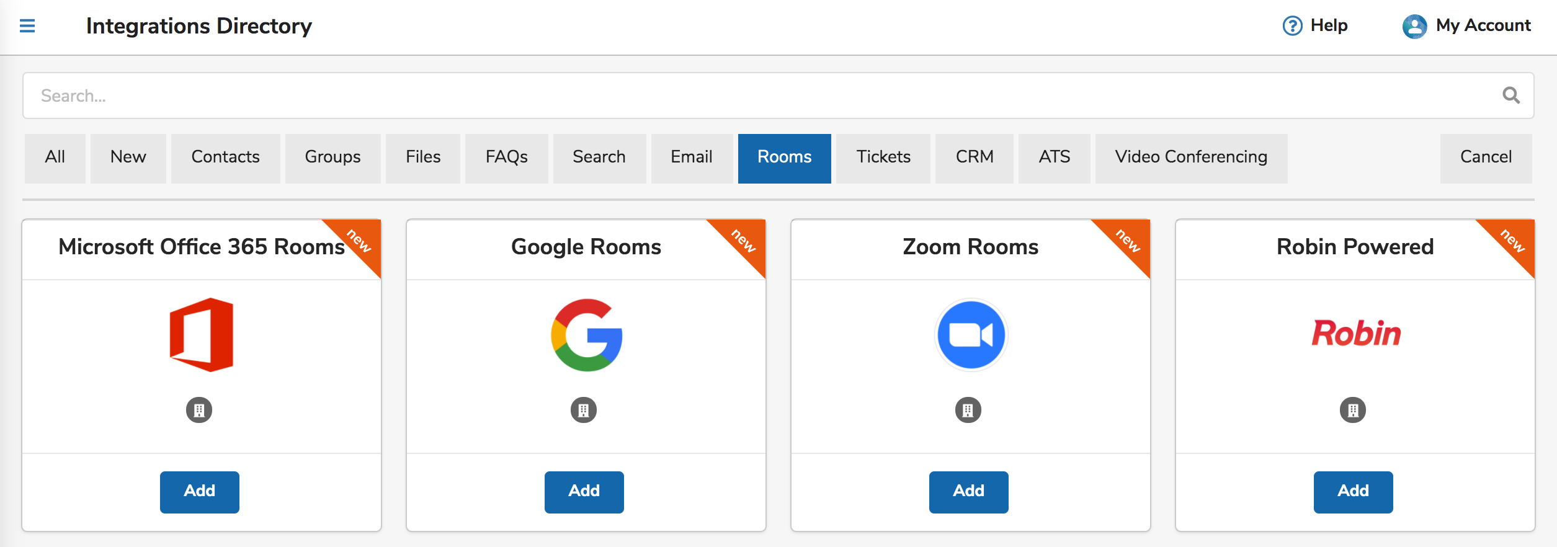Image resolution: width=1557 pixels, height=547 pixels.
Task: Add the Robin Powered integration
Action: (1354, 492)
